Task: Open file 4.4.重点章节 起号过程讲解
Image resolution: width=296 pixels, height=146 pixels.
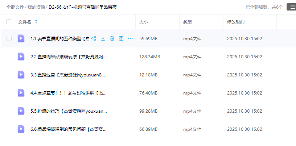Action: pos(69,93)
